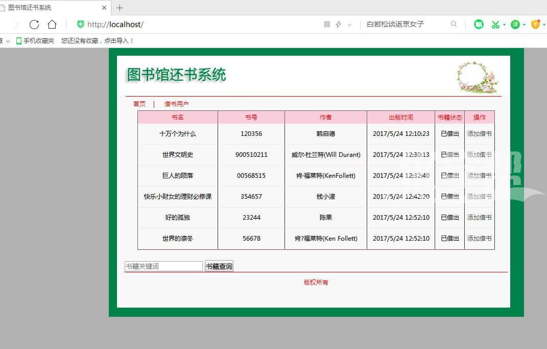The width and height of the screenshot is (547, 349).
Task: Expand the bookmarks dropdown arrow
Action: (x=8, y=41)
